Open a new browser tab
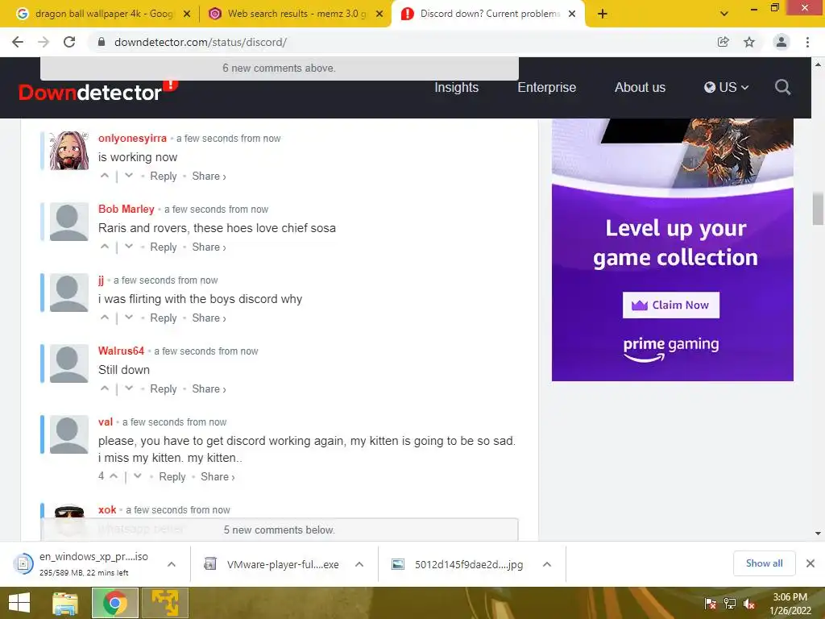The height and width of the screenshot is (619, 825). 603,14
